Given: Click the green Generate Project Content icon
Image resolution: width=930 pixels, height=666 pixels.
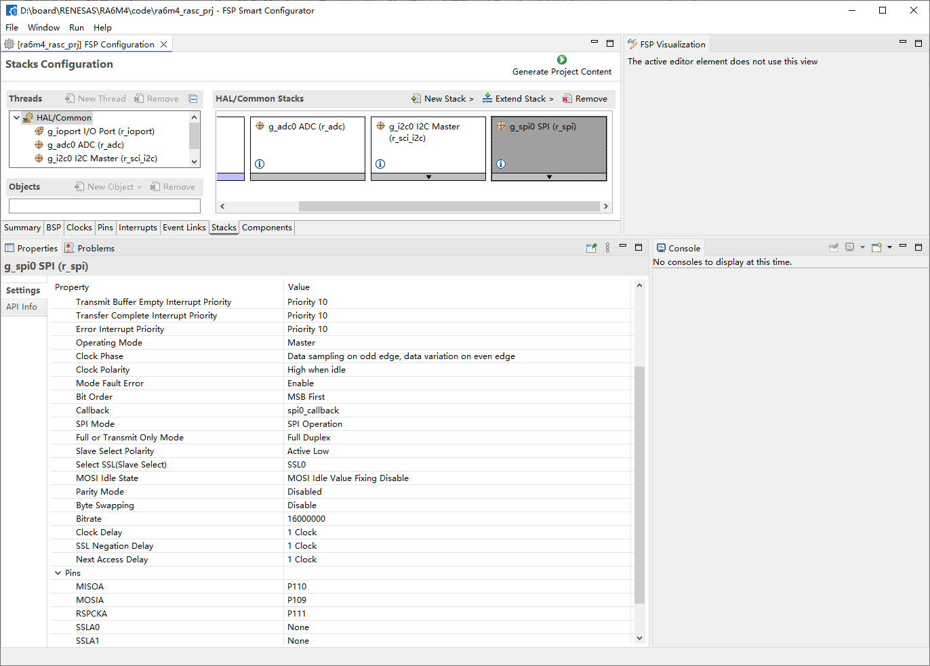Looking at the screenshot, I should tap(562, 60).
